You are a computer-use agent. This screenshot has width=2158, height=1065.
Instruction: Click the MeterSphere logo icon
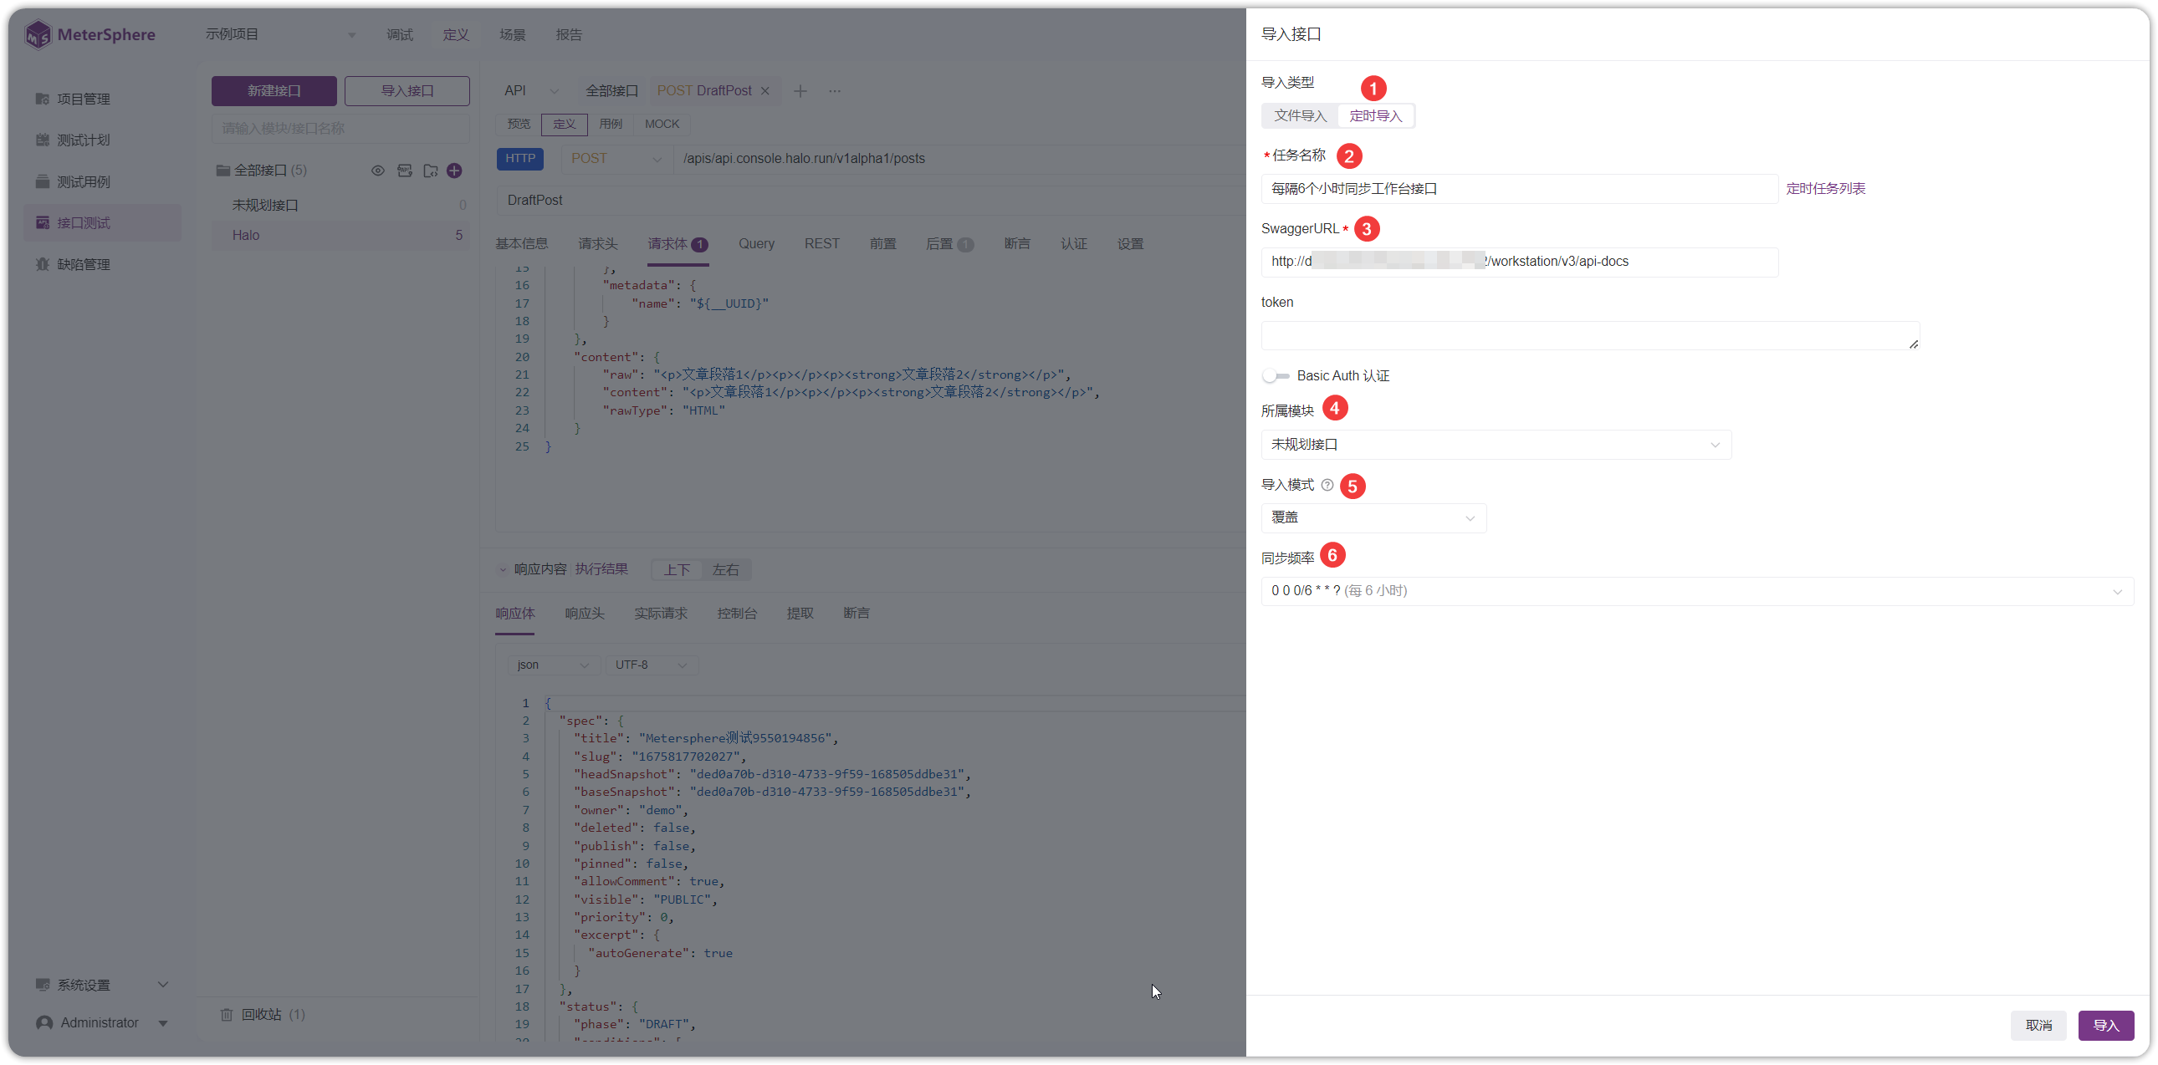[38, 34]
